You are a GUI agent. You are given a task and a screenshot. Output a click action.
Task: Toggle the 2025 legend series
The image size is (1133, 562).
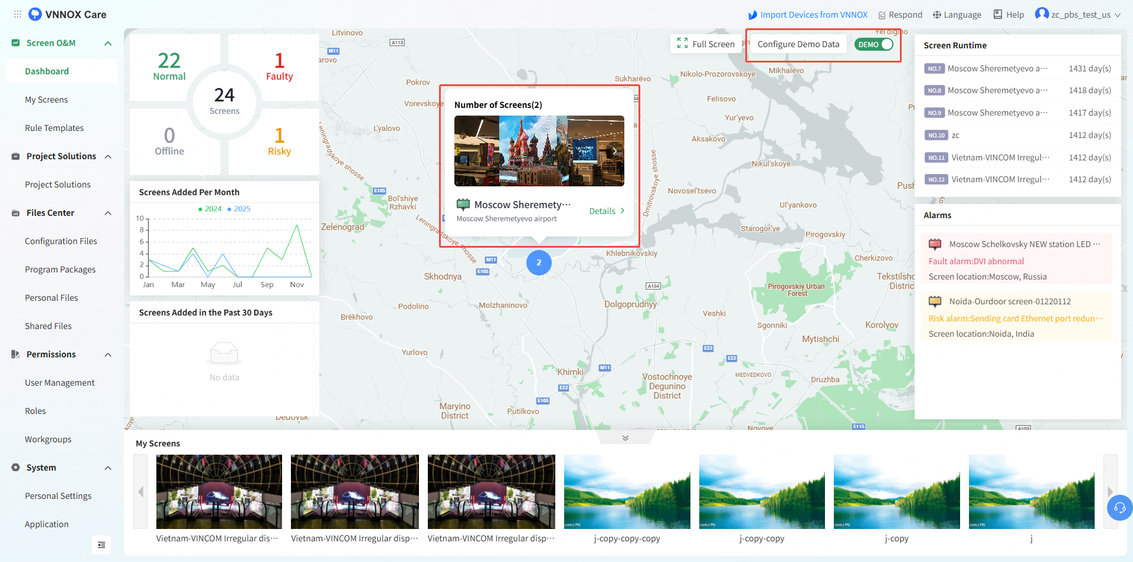pyautogui.click(x=239, y=209)
